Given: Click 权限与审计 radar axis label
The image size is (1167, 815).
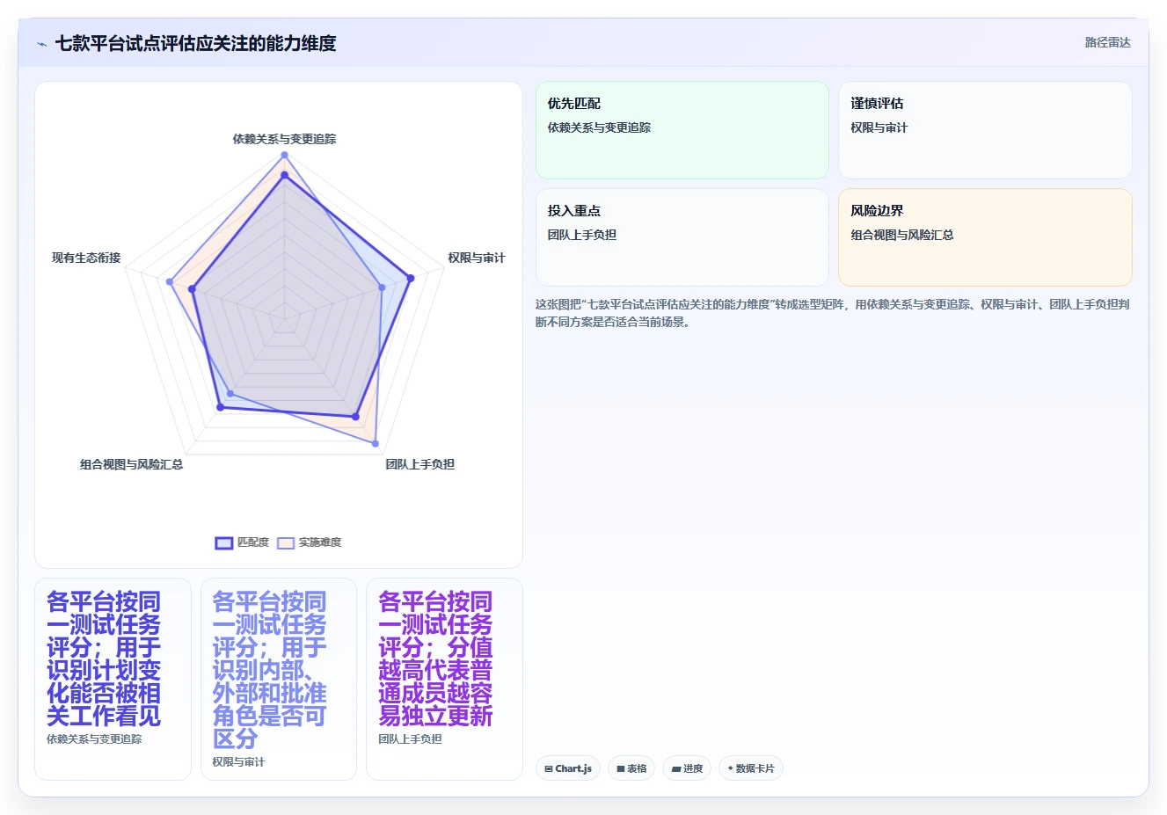Looking at the screenshot, I should tap(477, 258).
